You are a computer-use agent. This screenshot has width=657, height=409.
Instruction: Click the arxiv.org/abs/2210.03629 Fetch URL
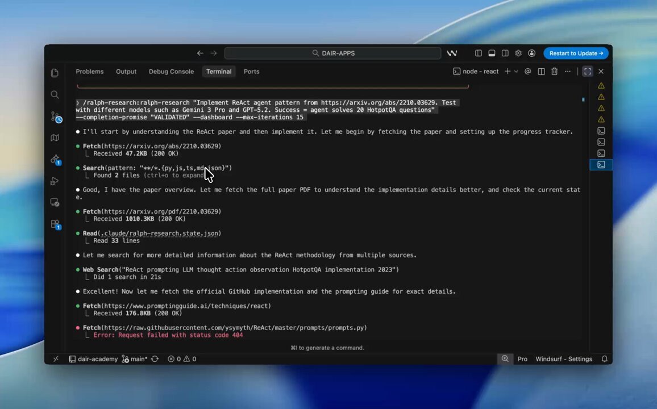click(x=160, y=146)
